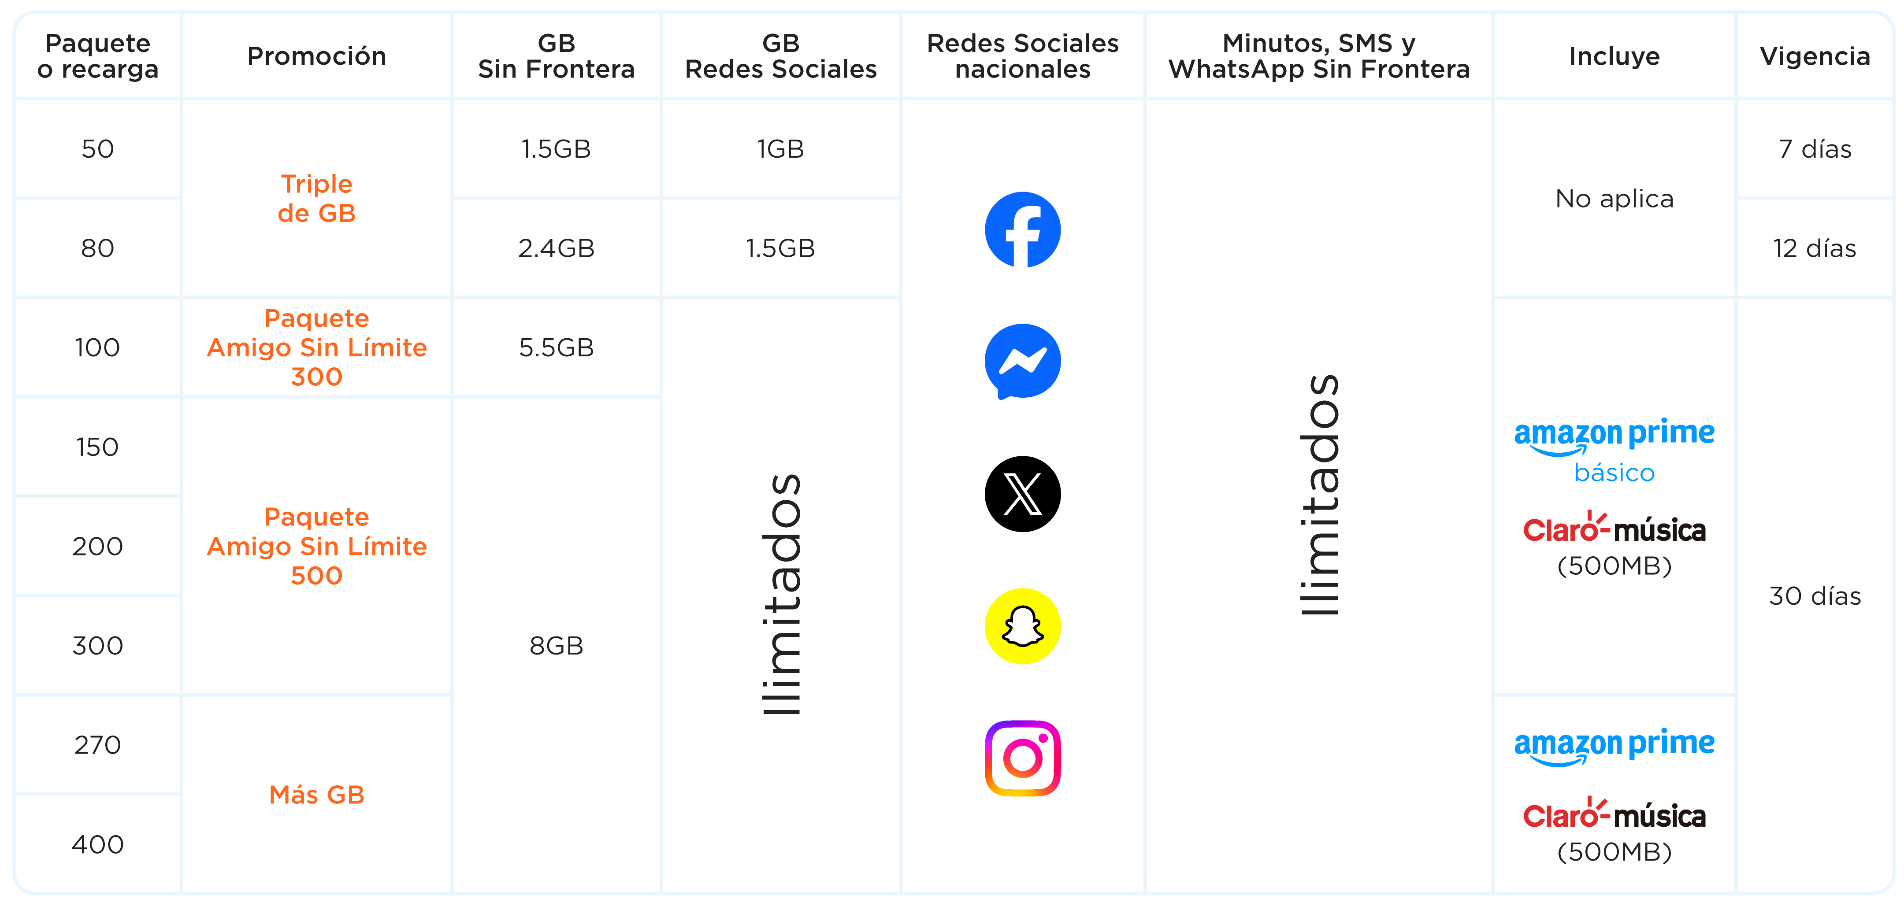Click the yellow Snapchat ghost icon
1904x906 pixels.
1022,626
